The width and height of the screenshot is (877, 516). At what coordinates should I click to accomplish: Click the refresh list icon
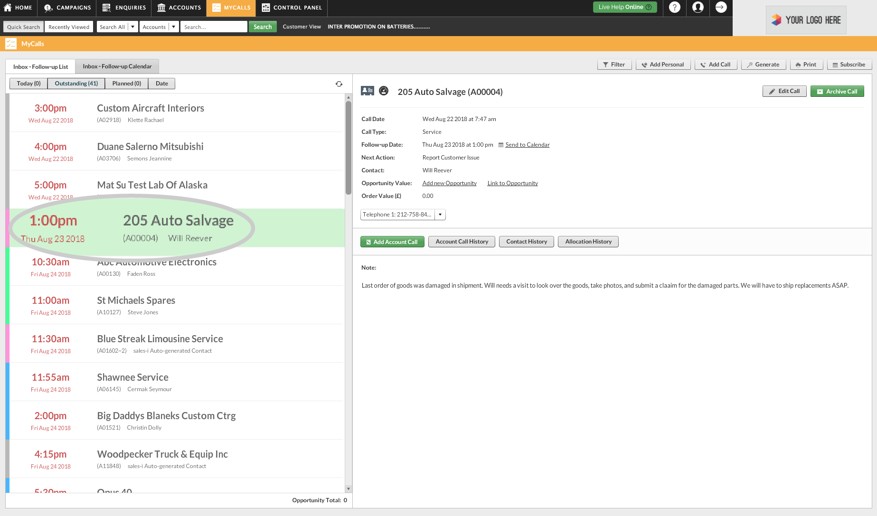(339, 84)
